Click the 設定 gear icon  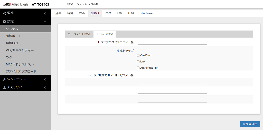click(4, 22)
